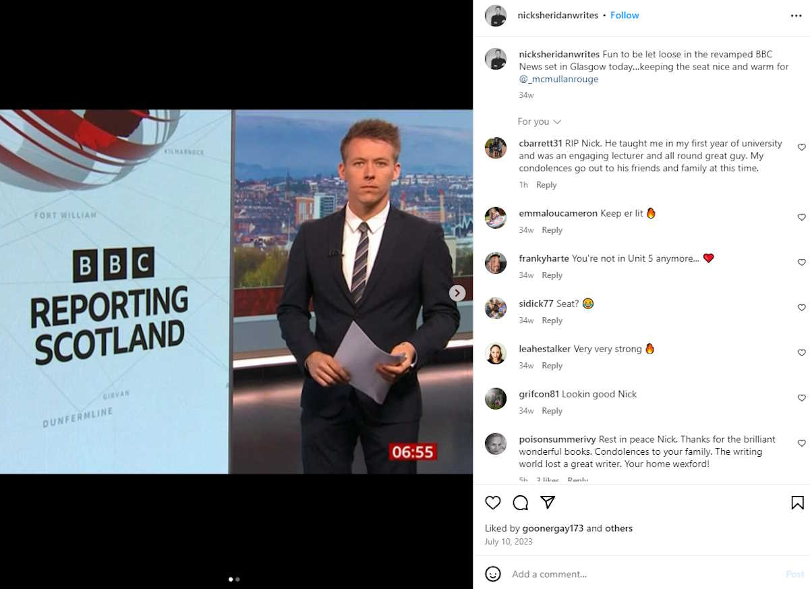Open the comment bubble icon
This screenshot has width=810, height=589.
[520, 503]
